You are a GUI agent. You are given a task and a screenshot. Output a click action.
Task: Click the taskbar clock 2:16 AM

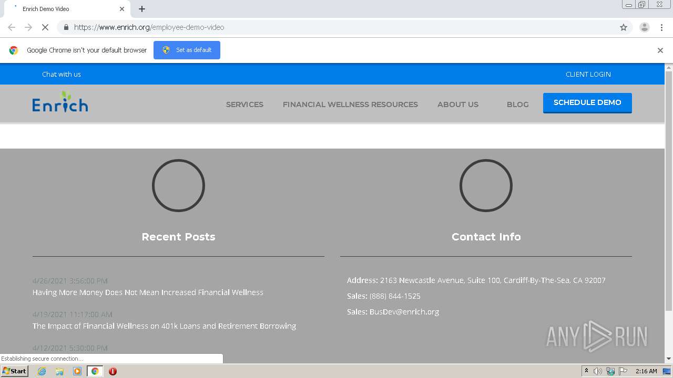pyautogui.click(x=646, y=371)
